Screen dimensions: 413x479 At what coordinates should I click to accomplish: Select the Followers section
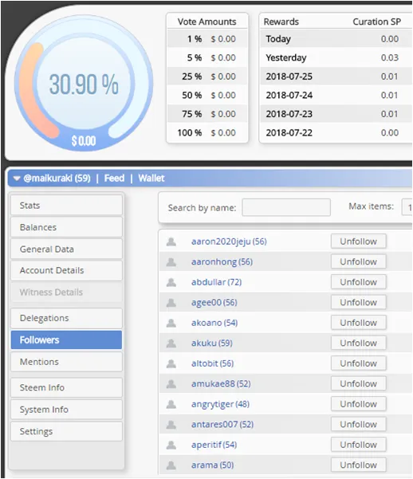(x=66, y=340)
